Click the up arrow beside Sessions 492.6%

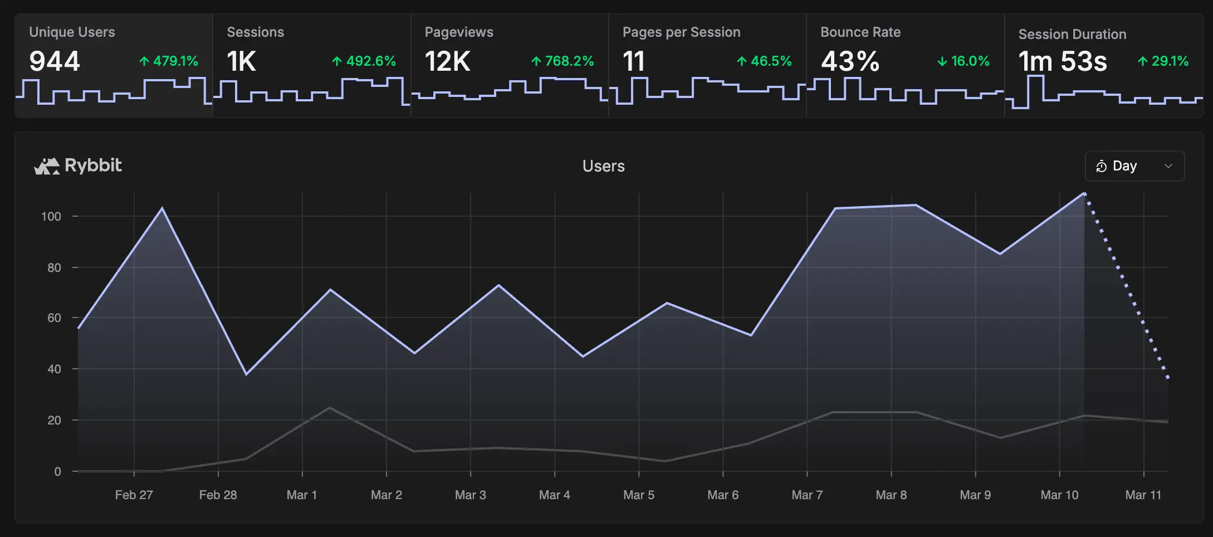(x=337, y=61)
